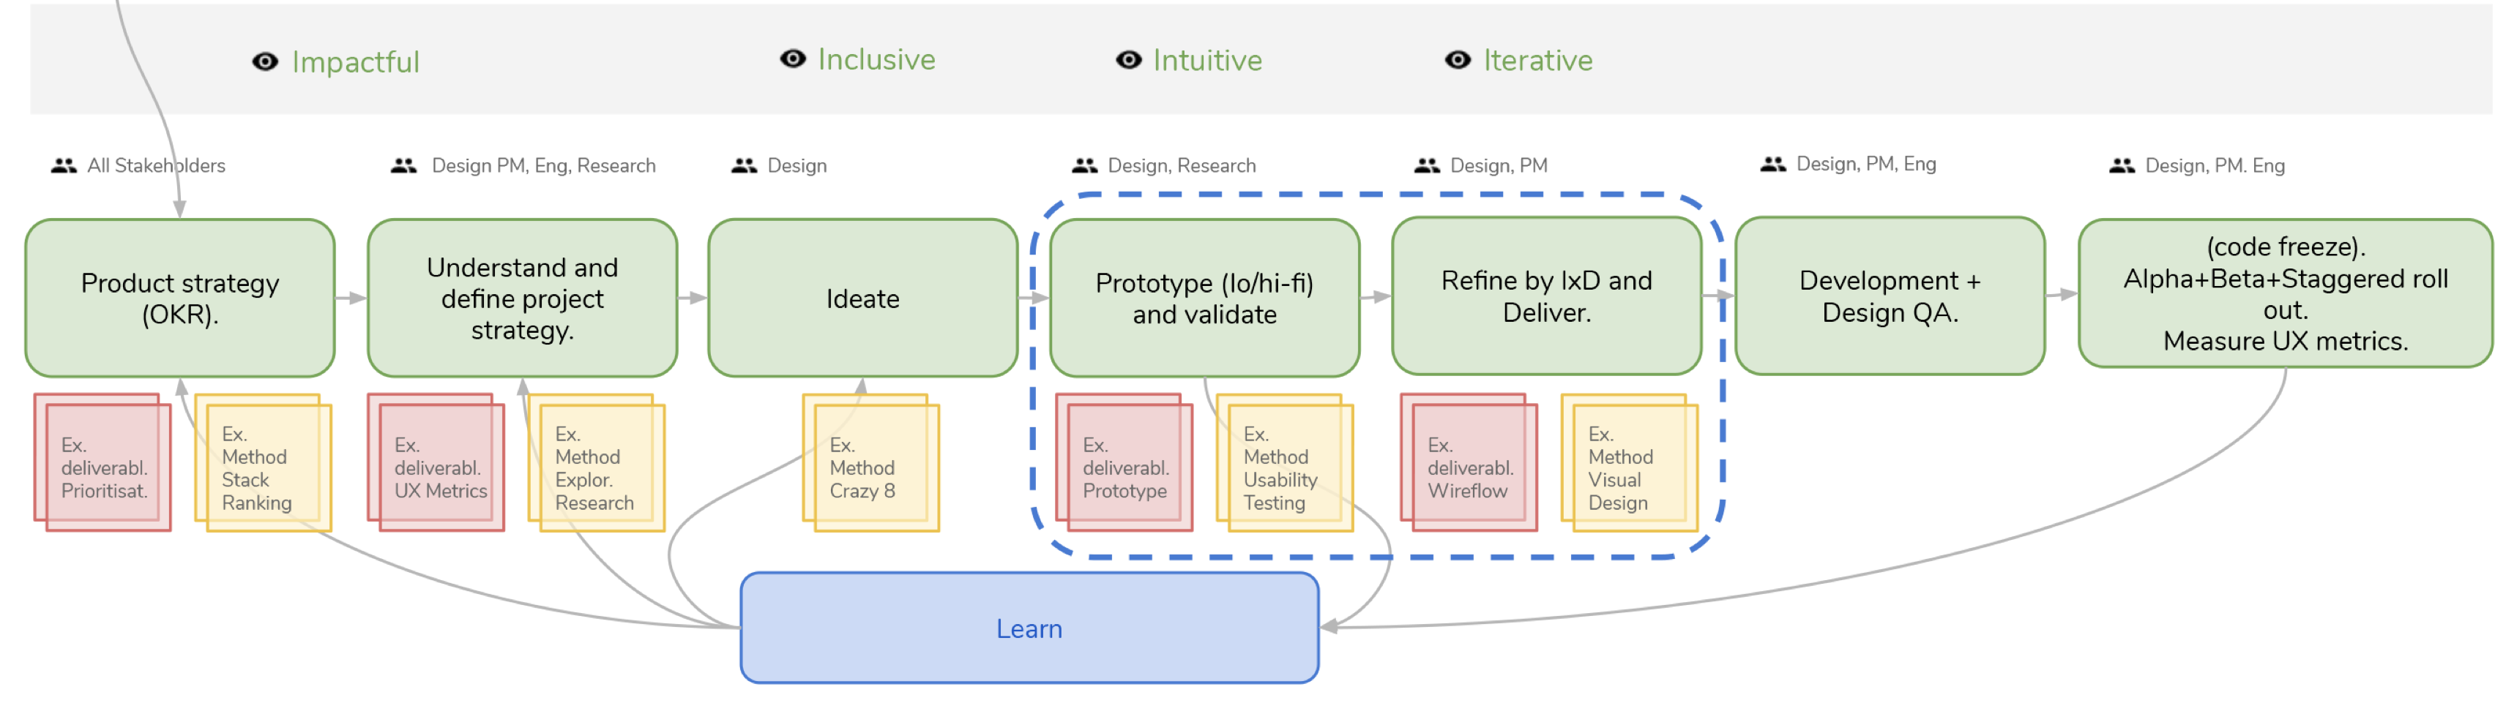2514x714 pixels.
Task: Click the All Stakeholders label
Action: coord(156,166)
